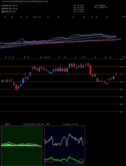Click the ADX '(14 day) 4, +26, -28' values

(x=70, y=124)
